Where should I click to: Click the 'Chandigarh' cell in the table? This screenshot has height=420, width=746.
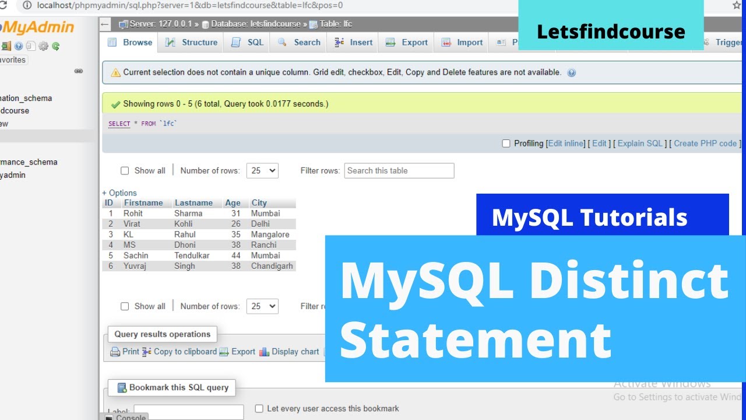(x=272, y=266)
